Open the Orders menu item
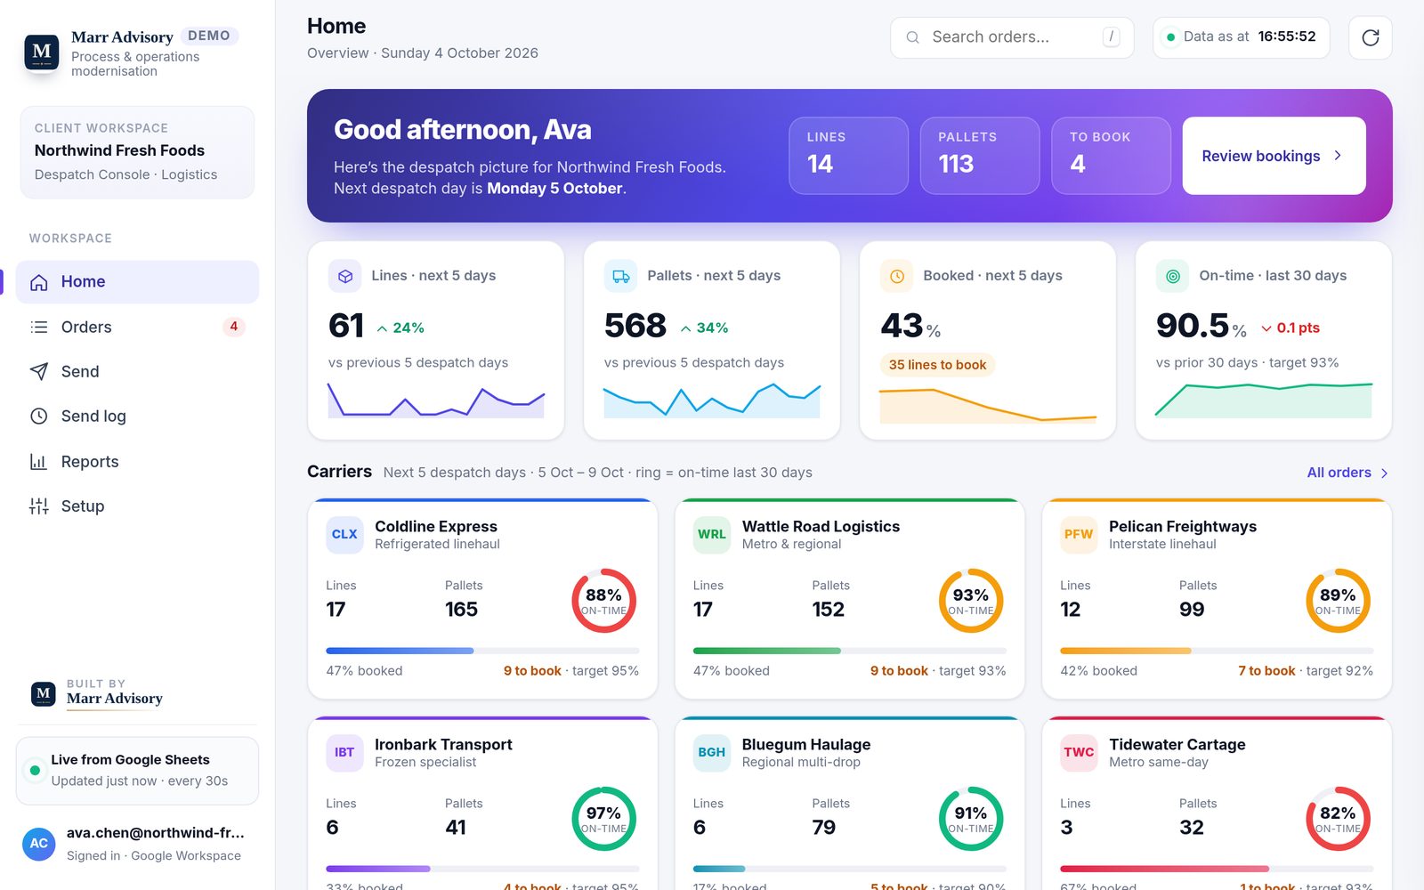Image resolution: width=1424 pixels, height=890 pixels. tap(137, 327)
